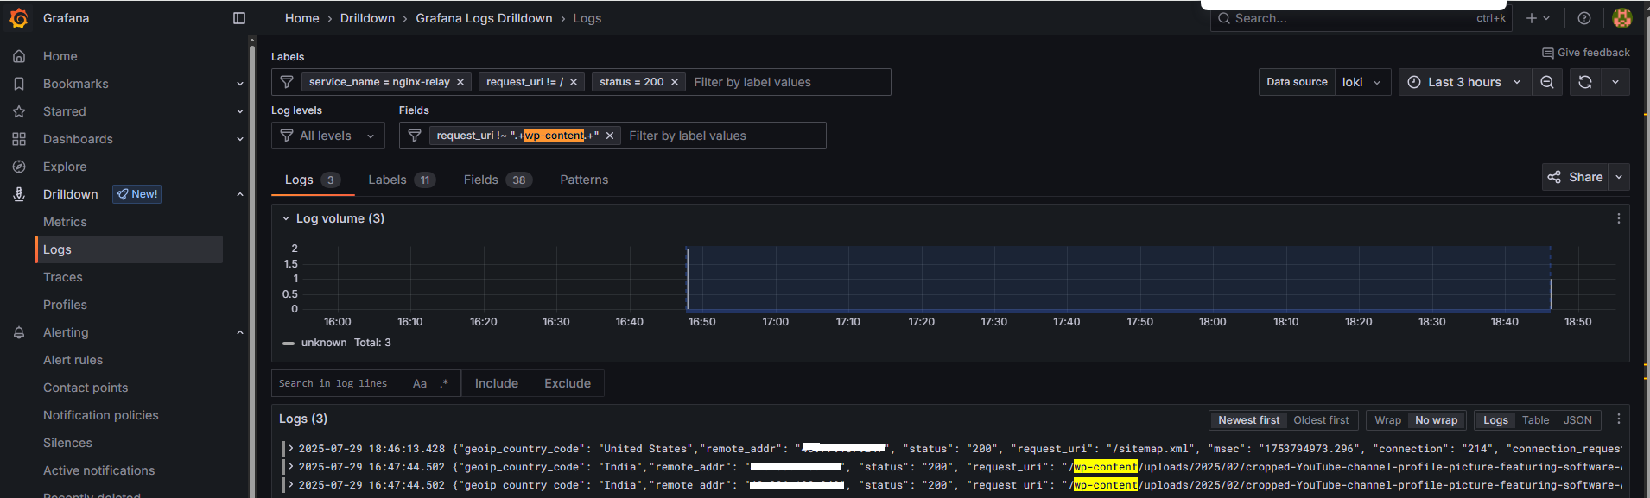Open Metrics under Drilldown
Image resolution: width=1650 pixels, height=498 pixels.
coord(65,222)
